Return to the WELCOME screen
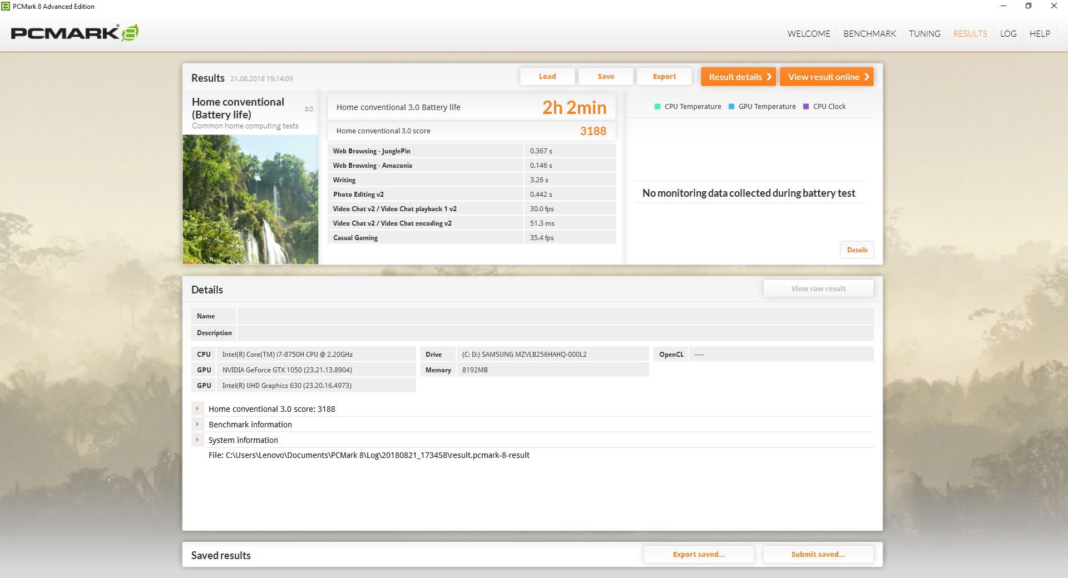 click(808, 33)
